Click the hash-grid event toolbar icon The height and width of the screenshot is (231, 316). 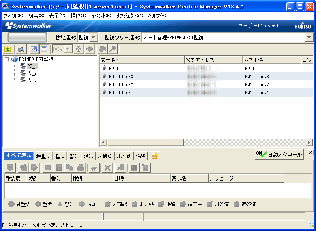pyautogui.click(x=94, y=168)
